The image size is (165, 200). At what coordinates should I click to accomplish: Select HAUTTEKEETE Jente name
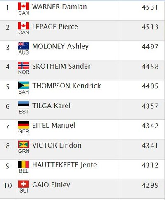click(64, 165)
